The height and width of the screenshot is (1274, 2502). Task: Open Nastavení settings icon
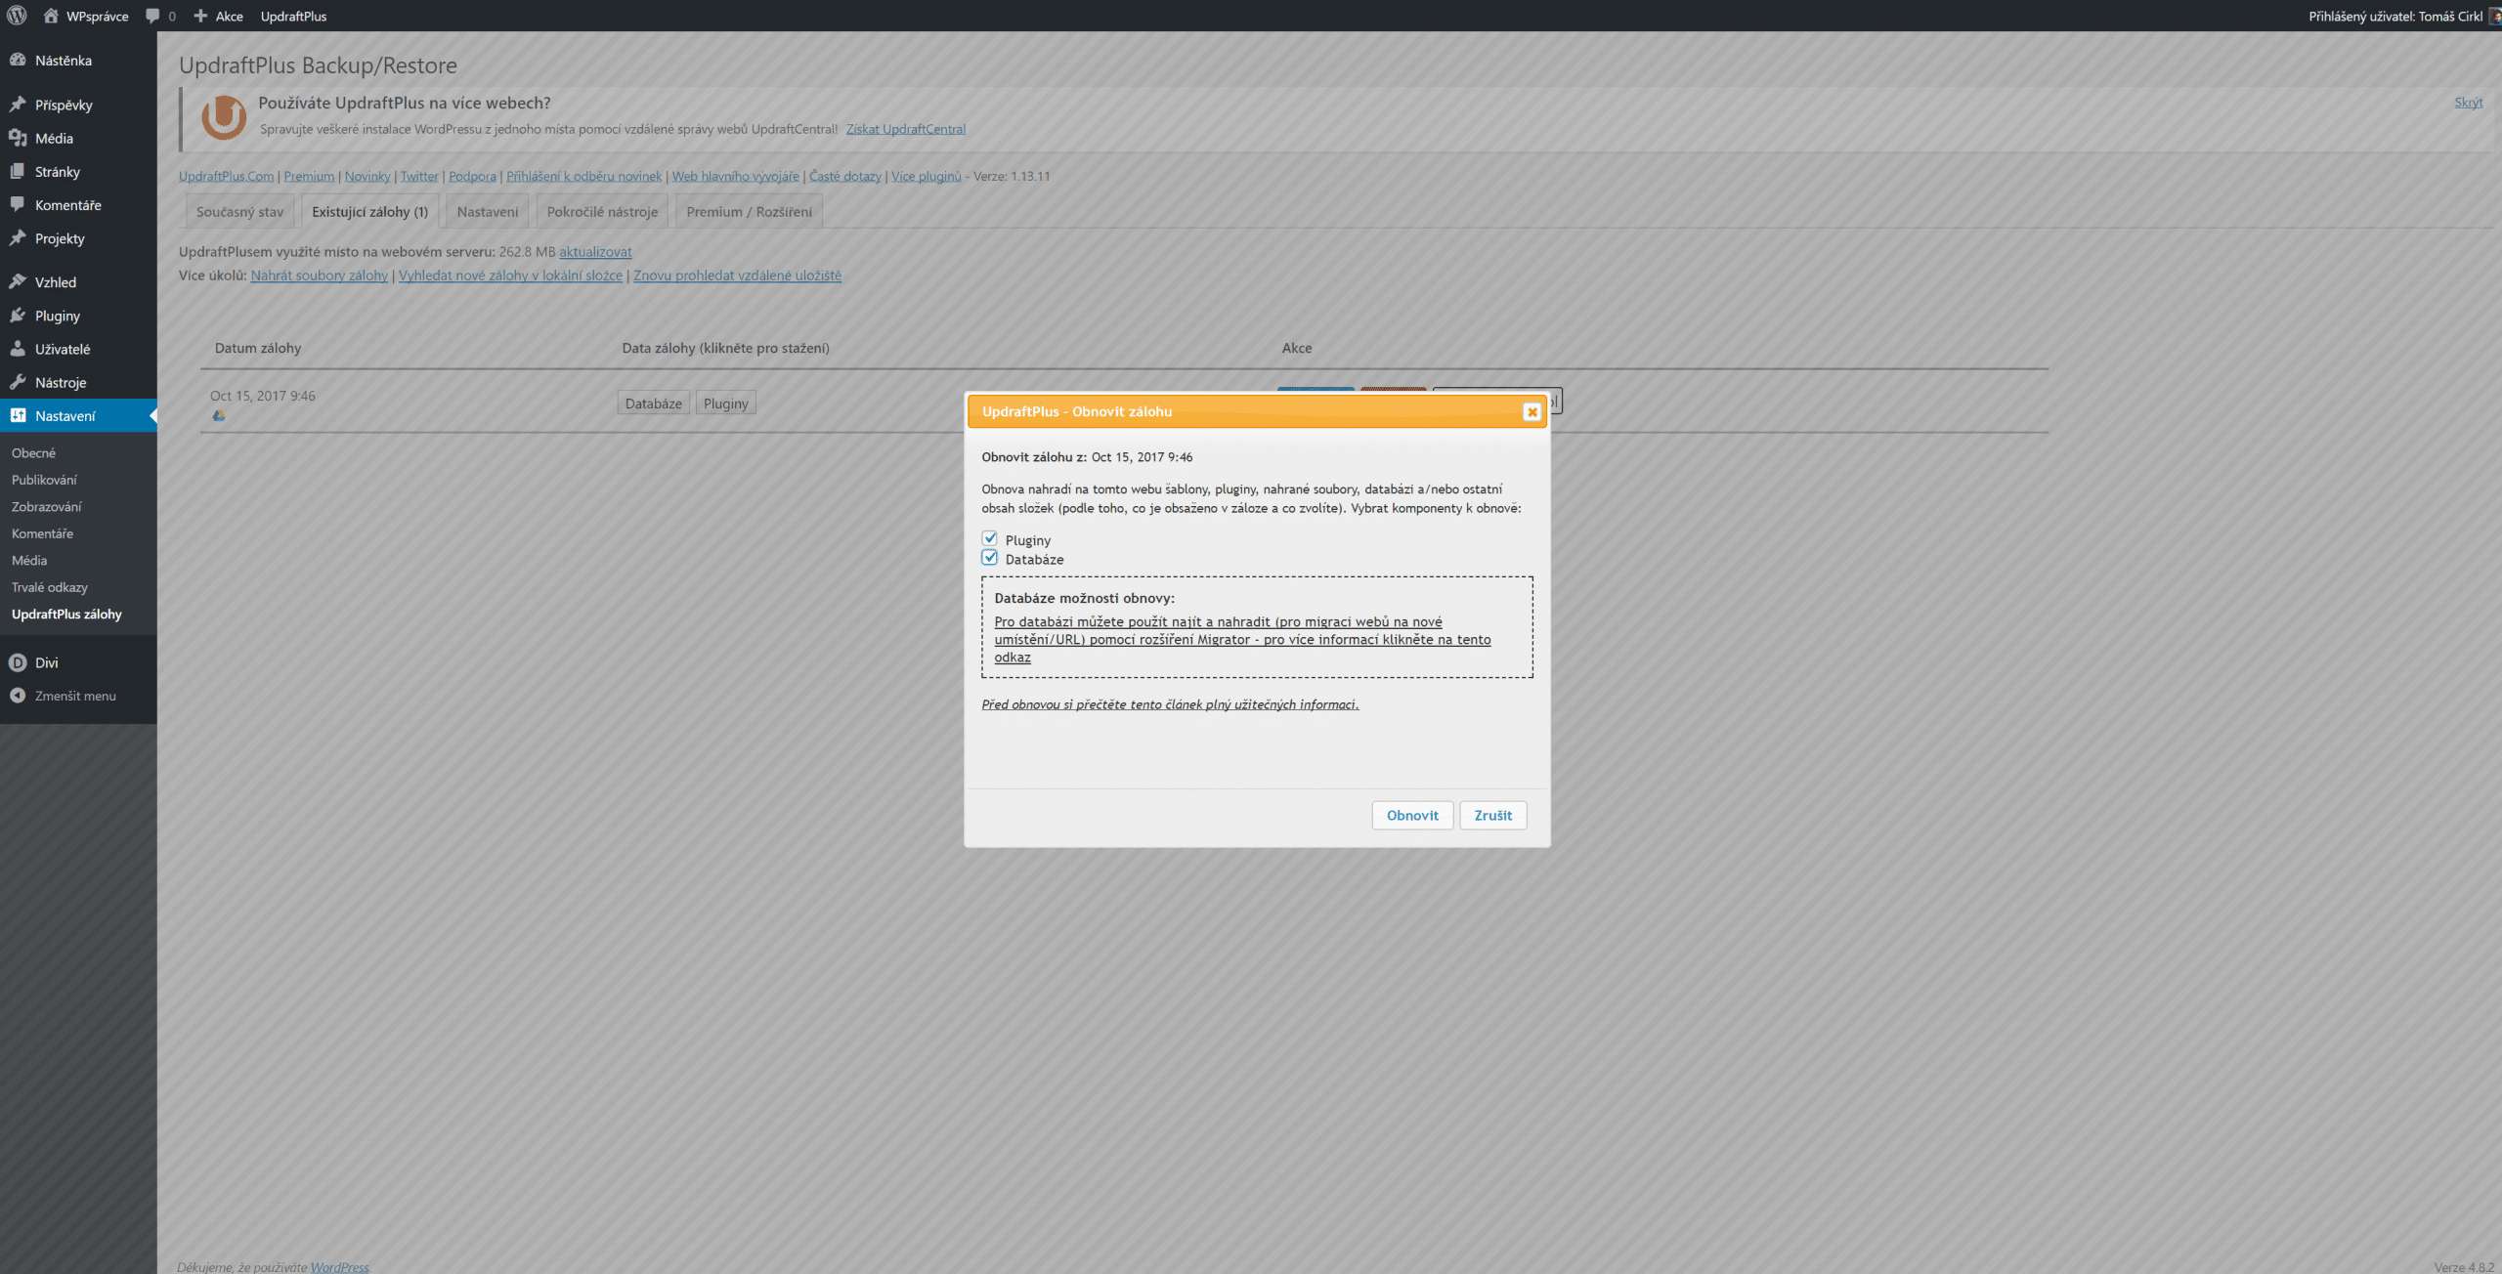pos(18,415)
